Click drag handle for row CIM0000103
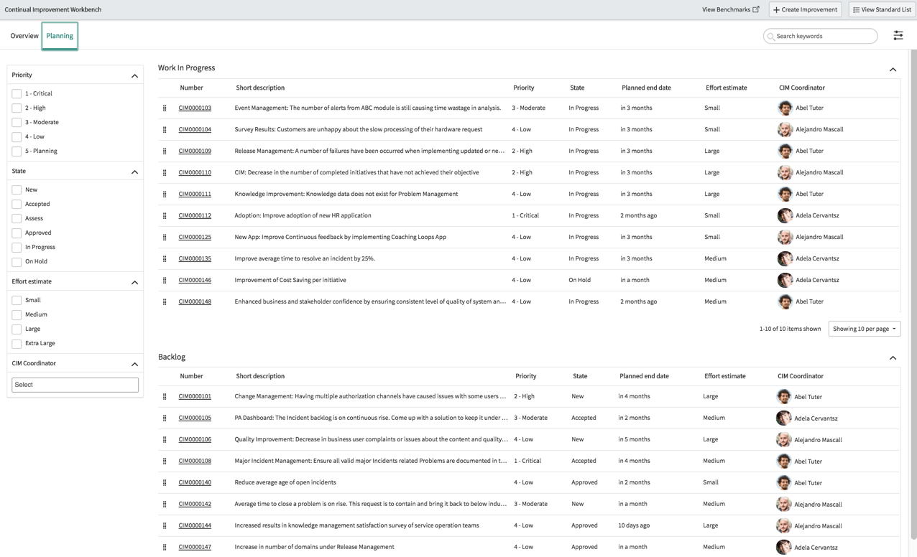This screenshot has width=917, height=557. coord(165,108)
